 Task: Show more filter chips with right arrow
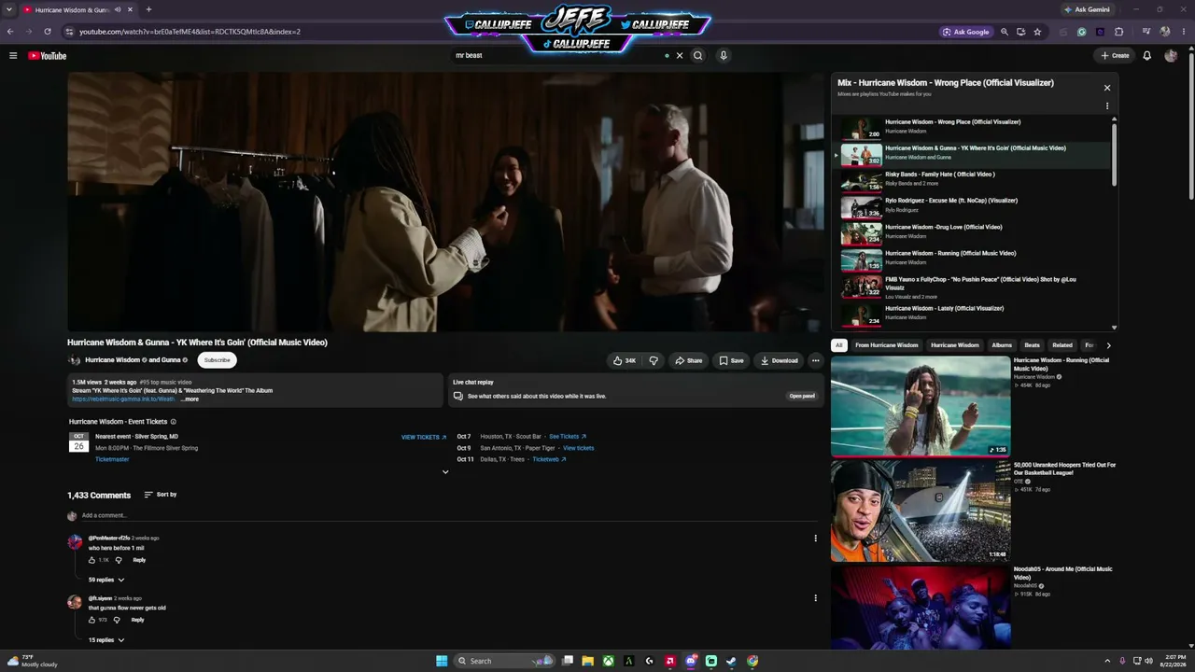tap(1108, 345)
